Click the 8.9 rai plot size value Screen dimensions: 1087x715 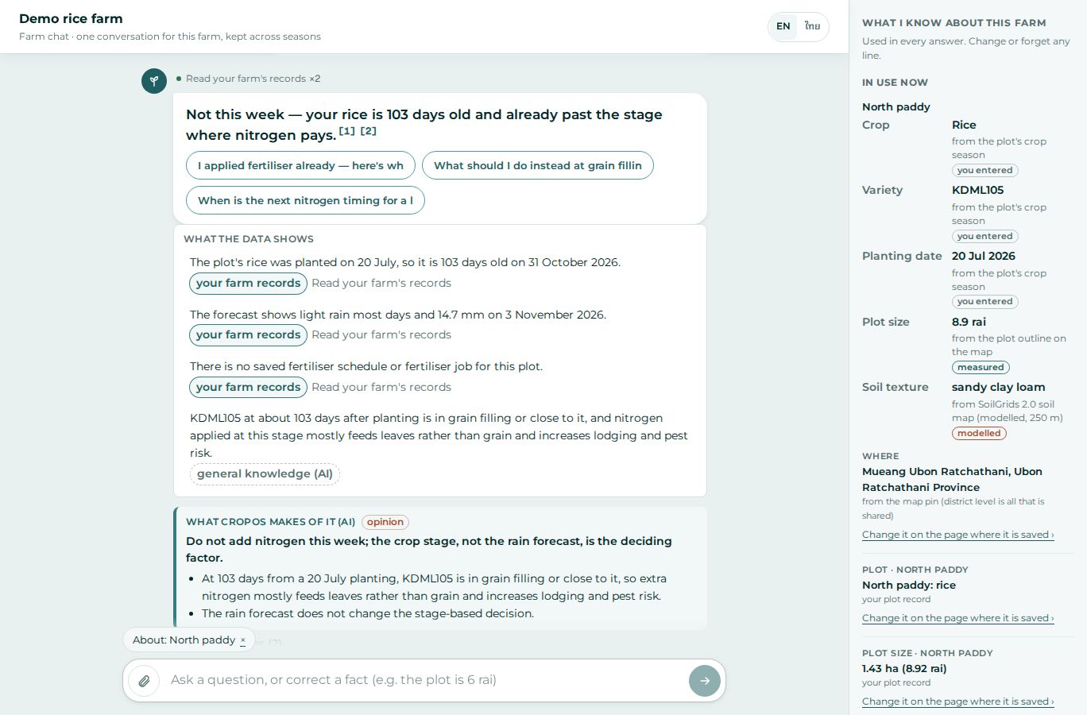(969, 322)
